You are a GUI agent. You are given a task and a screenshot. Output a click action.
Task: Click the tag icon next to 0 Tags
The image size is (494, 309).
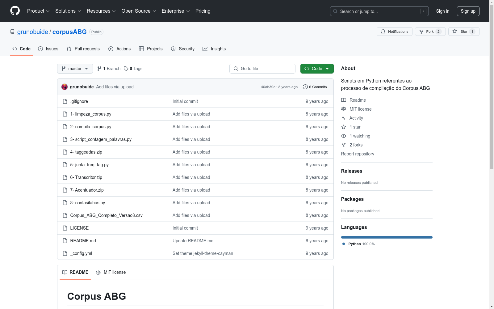click(x=126, y=69)
